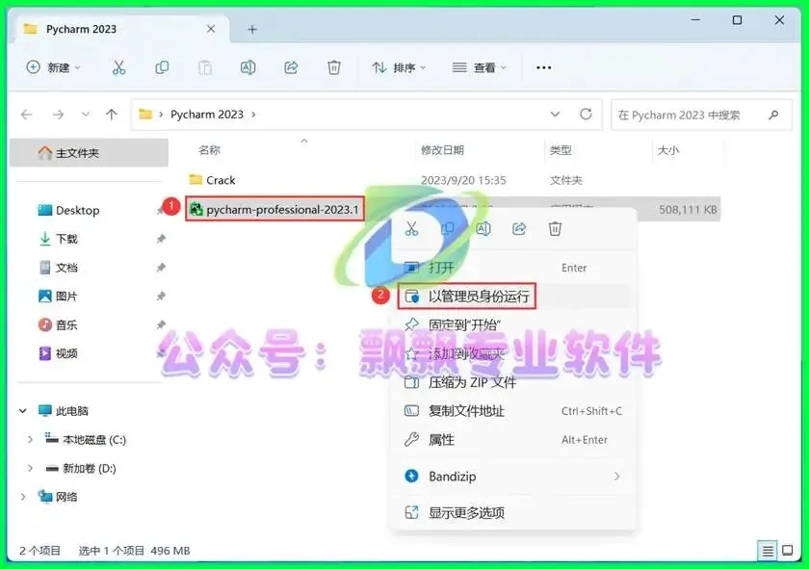This screenshot has height=569, width=809.
Task: Open 音乐 (Music) in the sidebar
Action: pos(66,325)
